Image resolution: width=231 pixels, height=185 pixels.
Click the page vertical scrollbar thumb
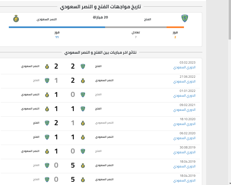[230, 20]
